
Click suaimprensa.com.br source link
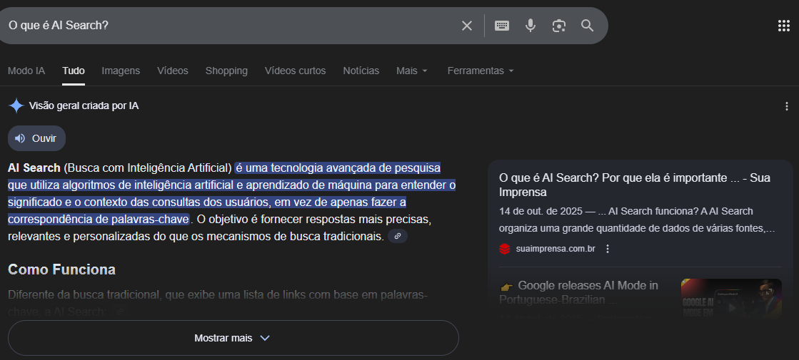(555, 249)
